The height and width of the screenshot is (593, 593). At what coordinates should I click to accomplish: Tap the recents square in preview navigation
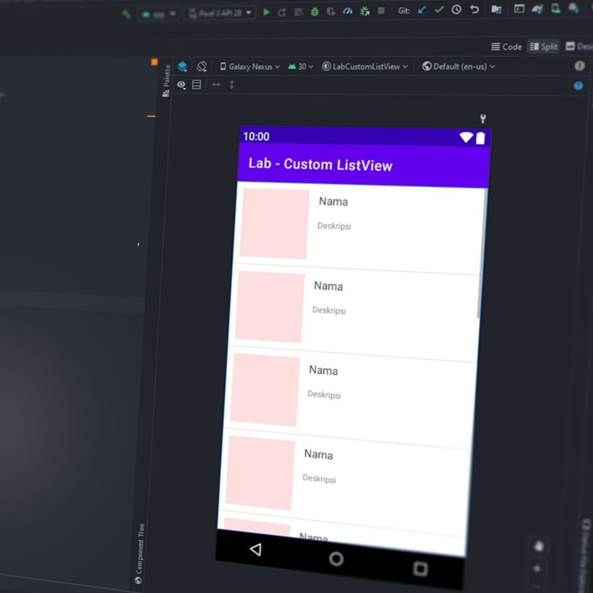click(x=420, y=569)
